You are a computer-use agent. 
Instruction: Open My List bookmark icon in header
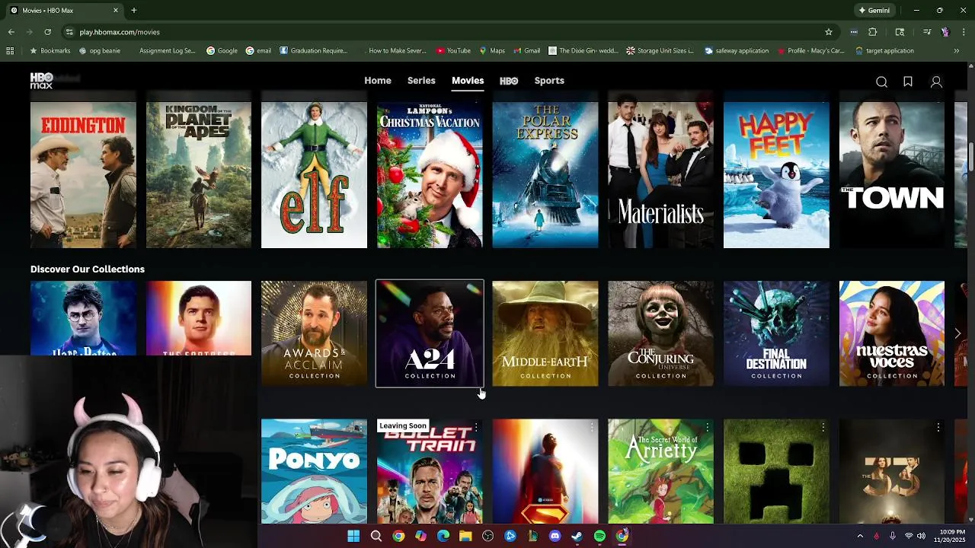(908, 81)
